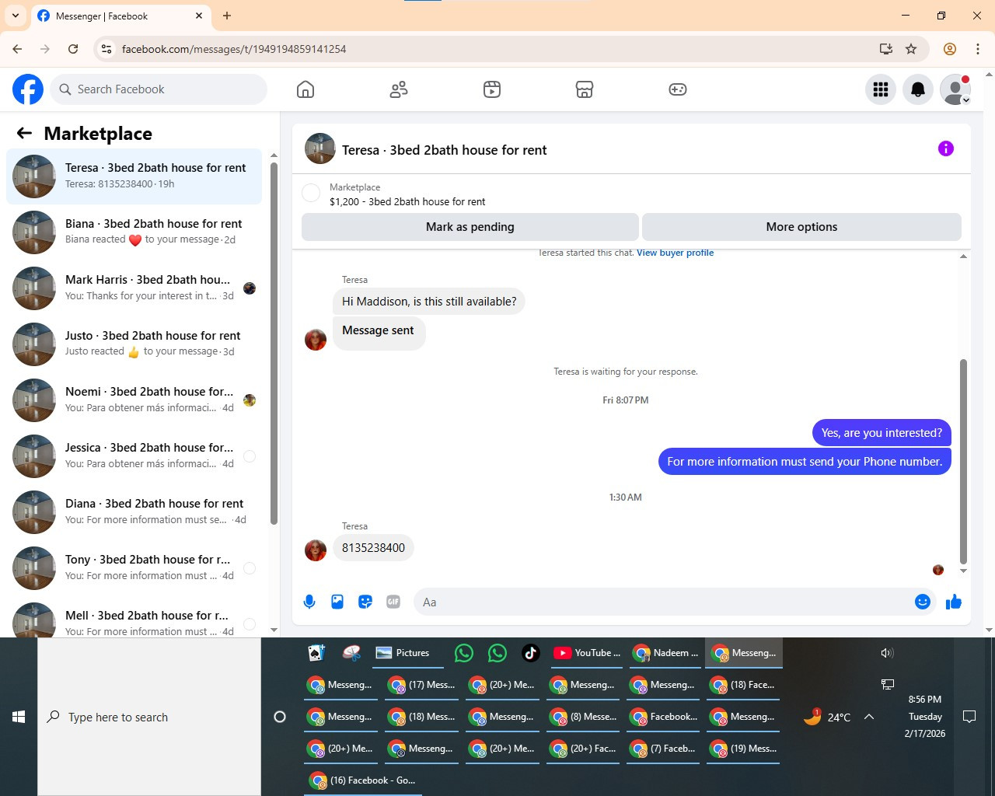Click Teresa's avatar in the chat header

click(x=319, y=148)
